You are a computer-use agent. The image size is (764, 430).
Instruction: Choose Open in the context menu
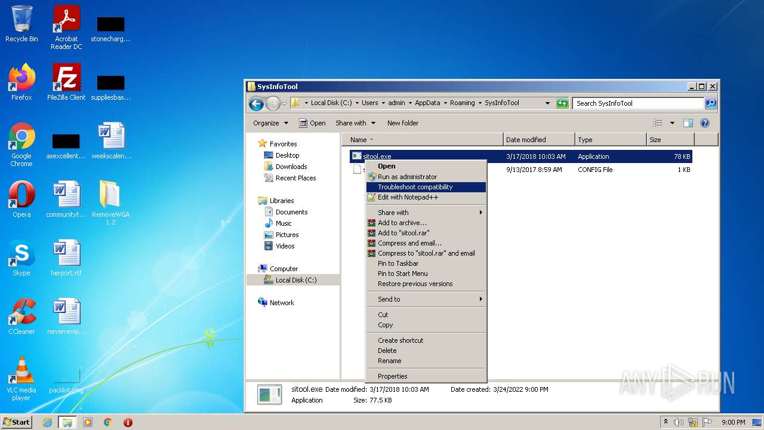pos(426,166)
